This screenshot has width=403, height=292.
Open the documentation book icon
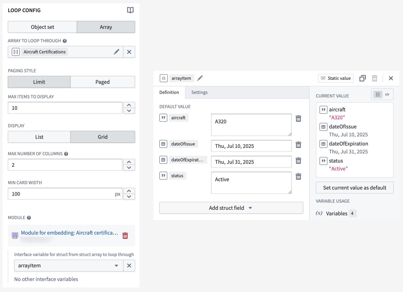pos(130,10)
